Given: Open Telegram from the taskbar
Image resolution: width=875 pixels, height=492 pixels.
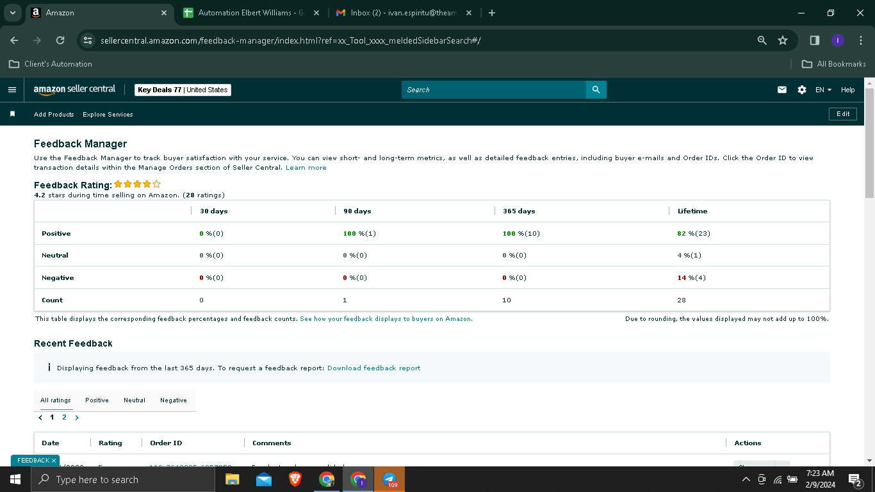Looking at the screenshot, I should point(389,479).
